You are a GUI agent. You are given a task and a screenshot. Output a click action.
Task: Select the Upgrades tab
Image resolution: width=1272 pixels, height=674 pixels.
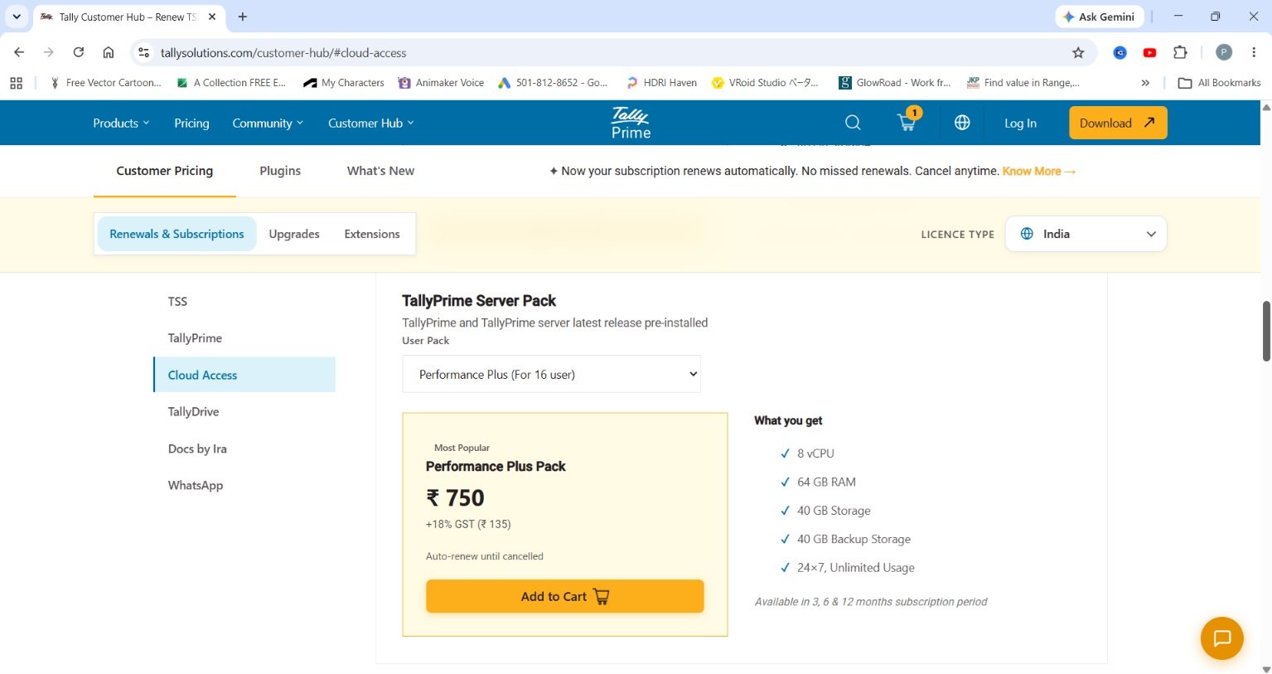click(x=294, y=234)
